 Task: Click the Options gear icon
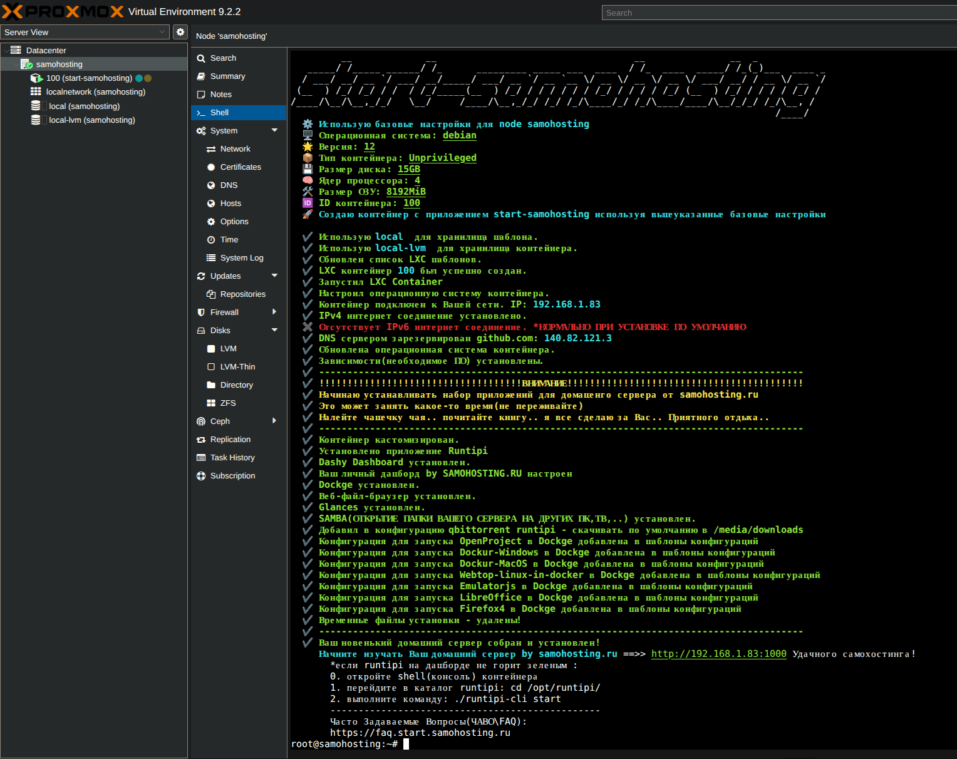[x=211, y=222]
